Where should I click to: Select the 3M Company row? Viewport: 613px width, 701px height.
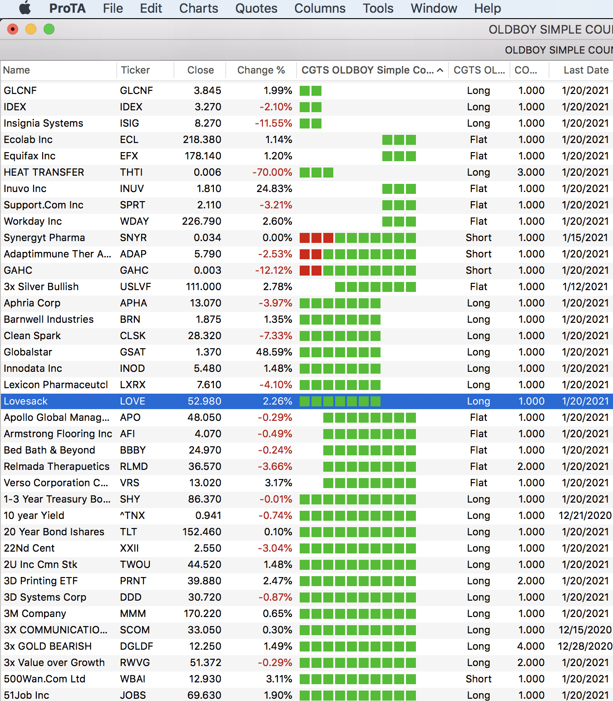point(306,613)
